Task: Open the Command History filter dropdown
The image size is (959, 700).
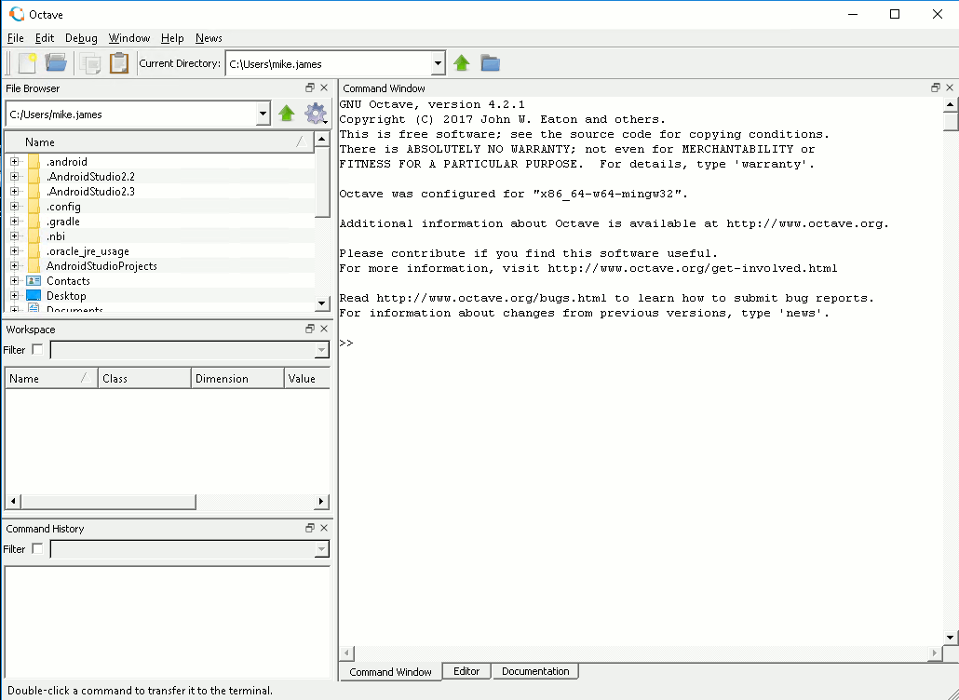Action: coord(322,549)
